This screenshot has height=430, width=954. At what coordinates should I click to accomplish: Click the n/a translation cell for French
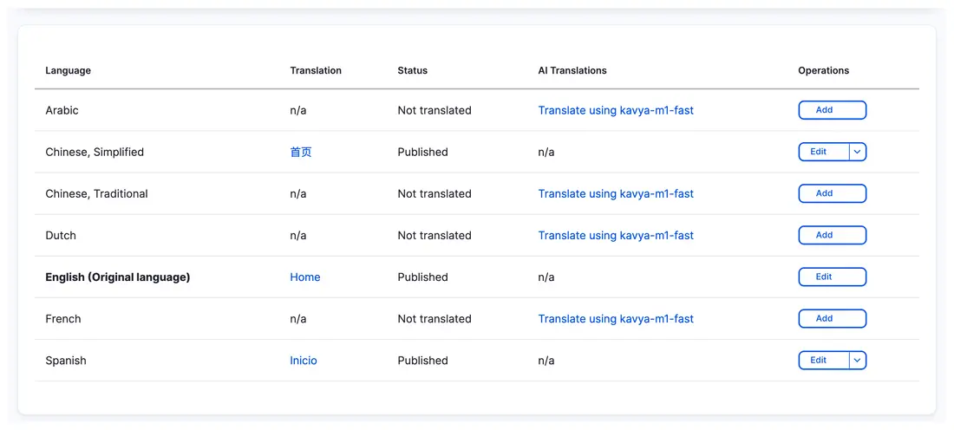click(298, 319)
